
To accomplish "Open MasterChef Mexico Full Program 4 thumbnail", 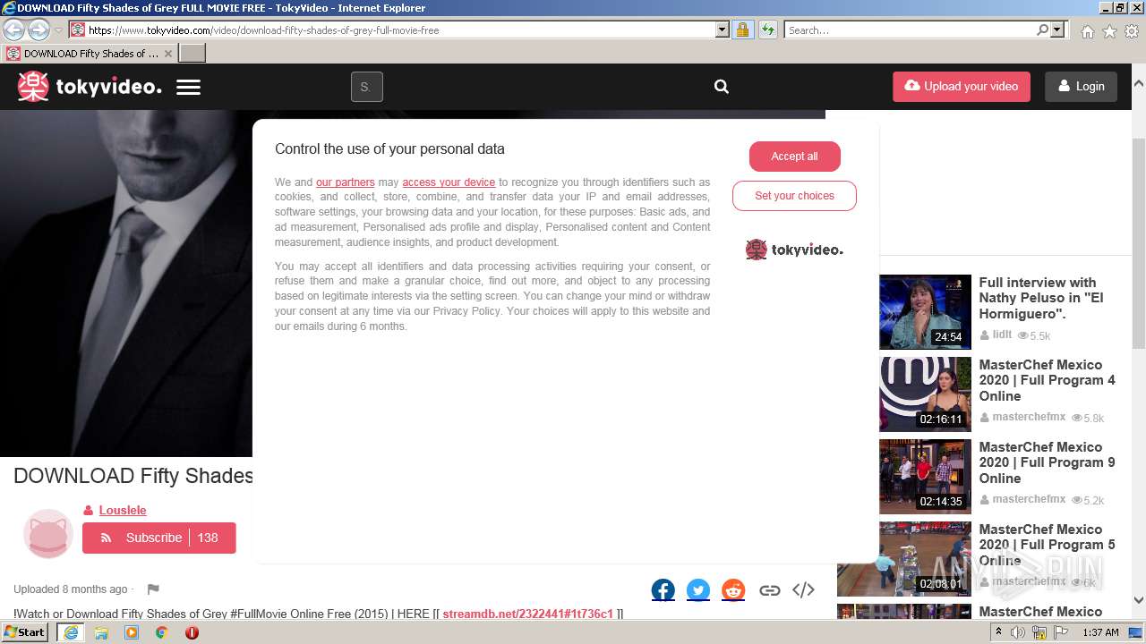I will pyautogui.click(x=925, y=394).
